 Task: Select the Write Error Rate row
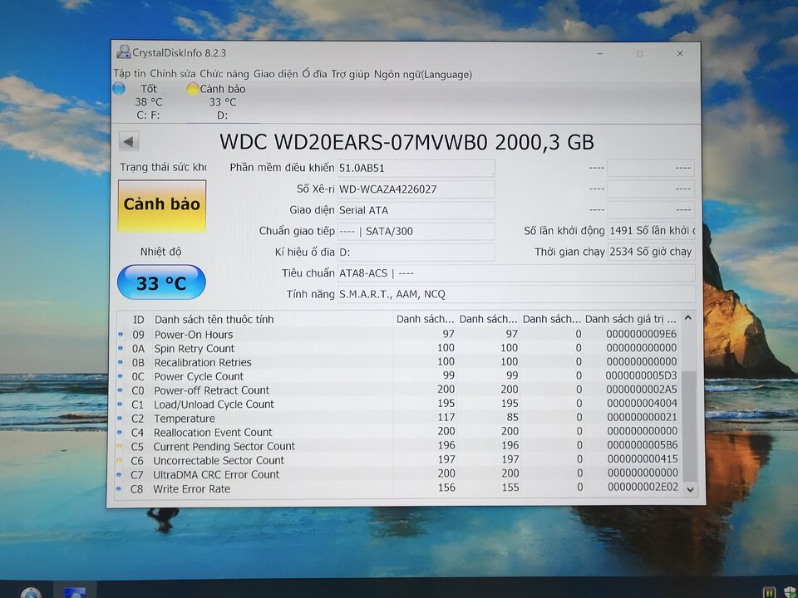398,488
